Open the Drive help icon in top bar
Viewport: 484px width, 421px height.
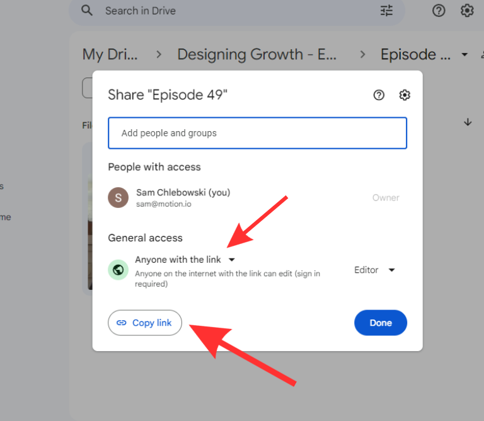(438, 11)
